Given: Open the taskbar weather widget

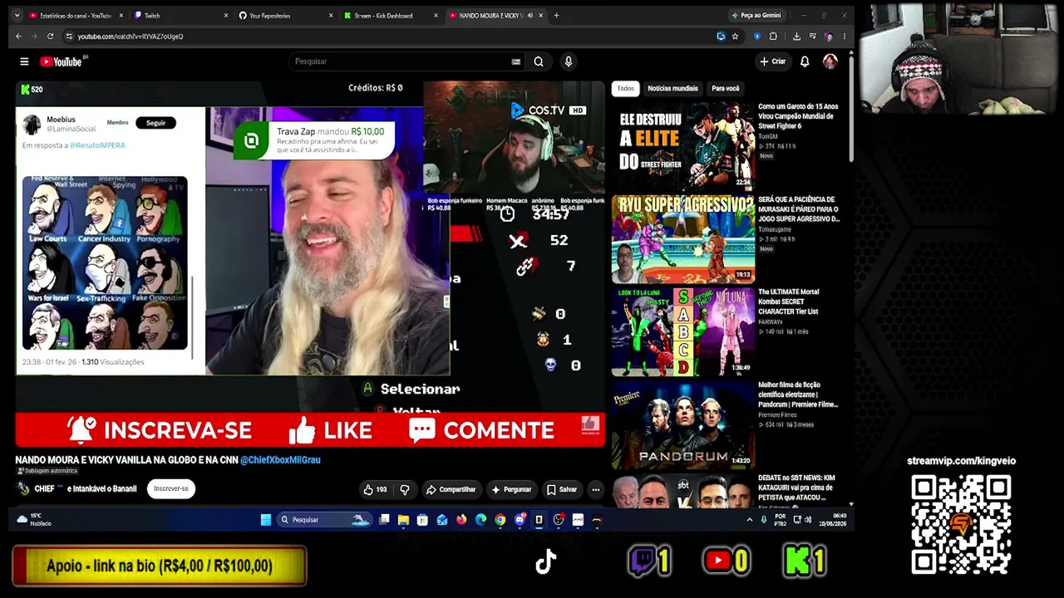Looking at the screenshot, I should coord(34,520).
